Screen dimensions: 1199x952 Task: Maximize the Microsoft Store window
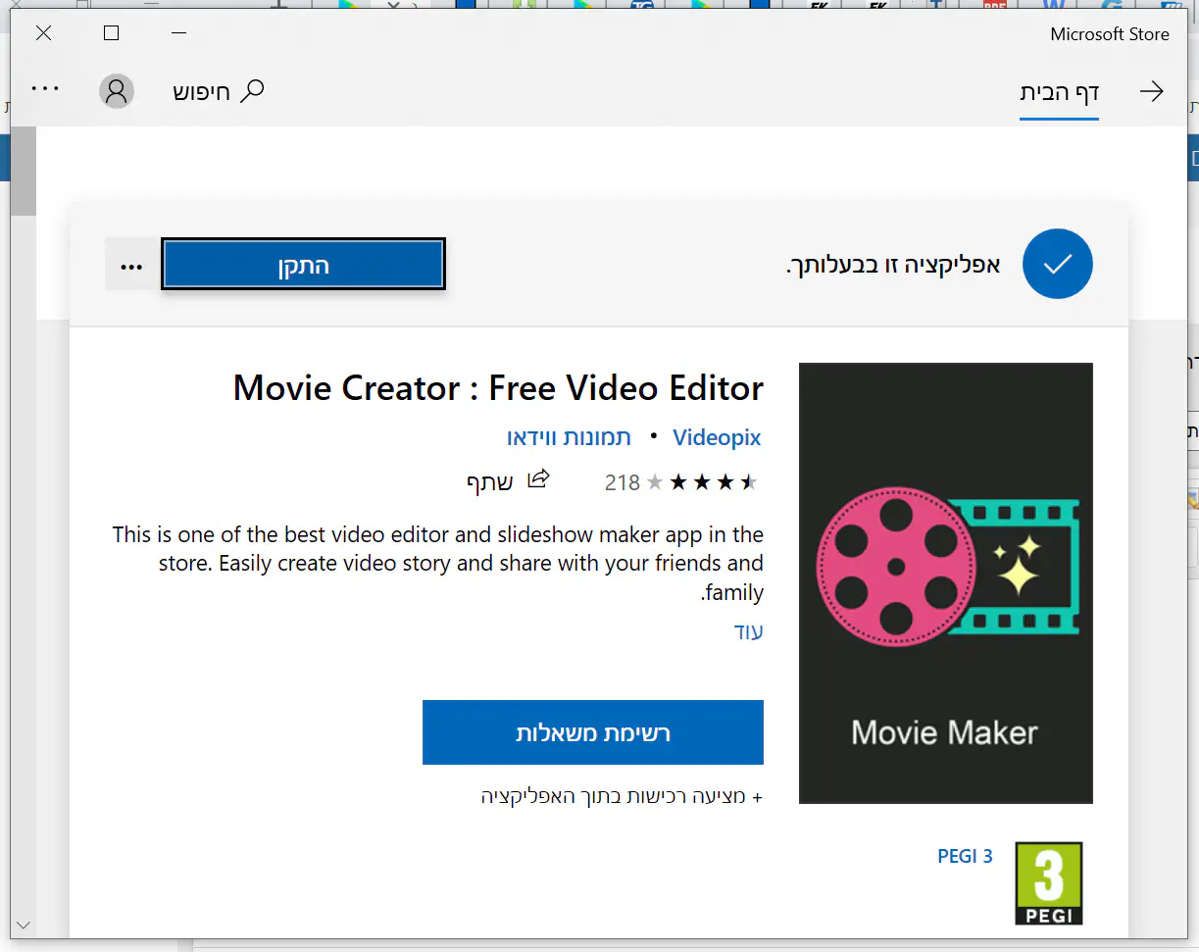[x=111, y=33]
